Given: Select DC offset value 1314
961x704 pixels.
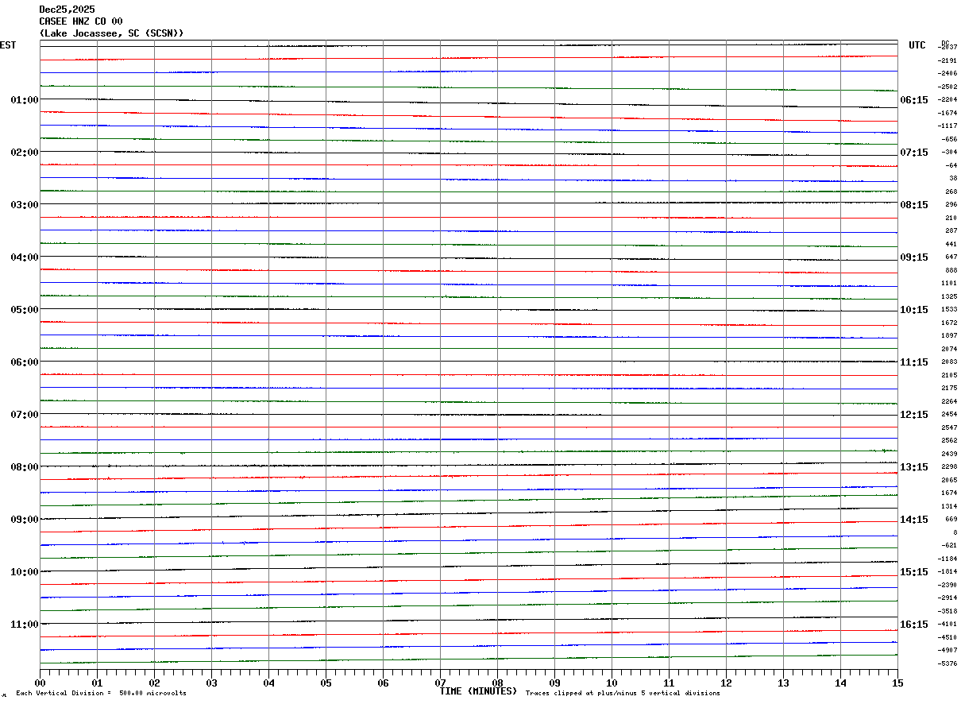Looking at the screenshot, I should pos(950,506).
